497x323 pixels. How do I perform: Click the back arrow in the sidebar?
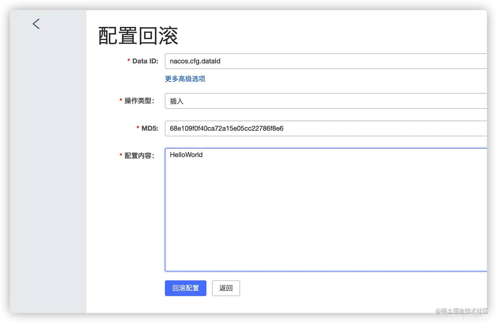[x=36, y=24]
